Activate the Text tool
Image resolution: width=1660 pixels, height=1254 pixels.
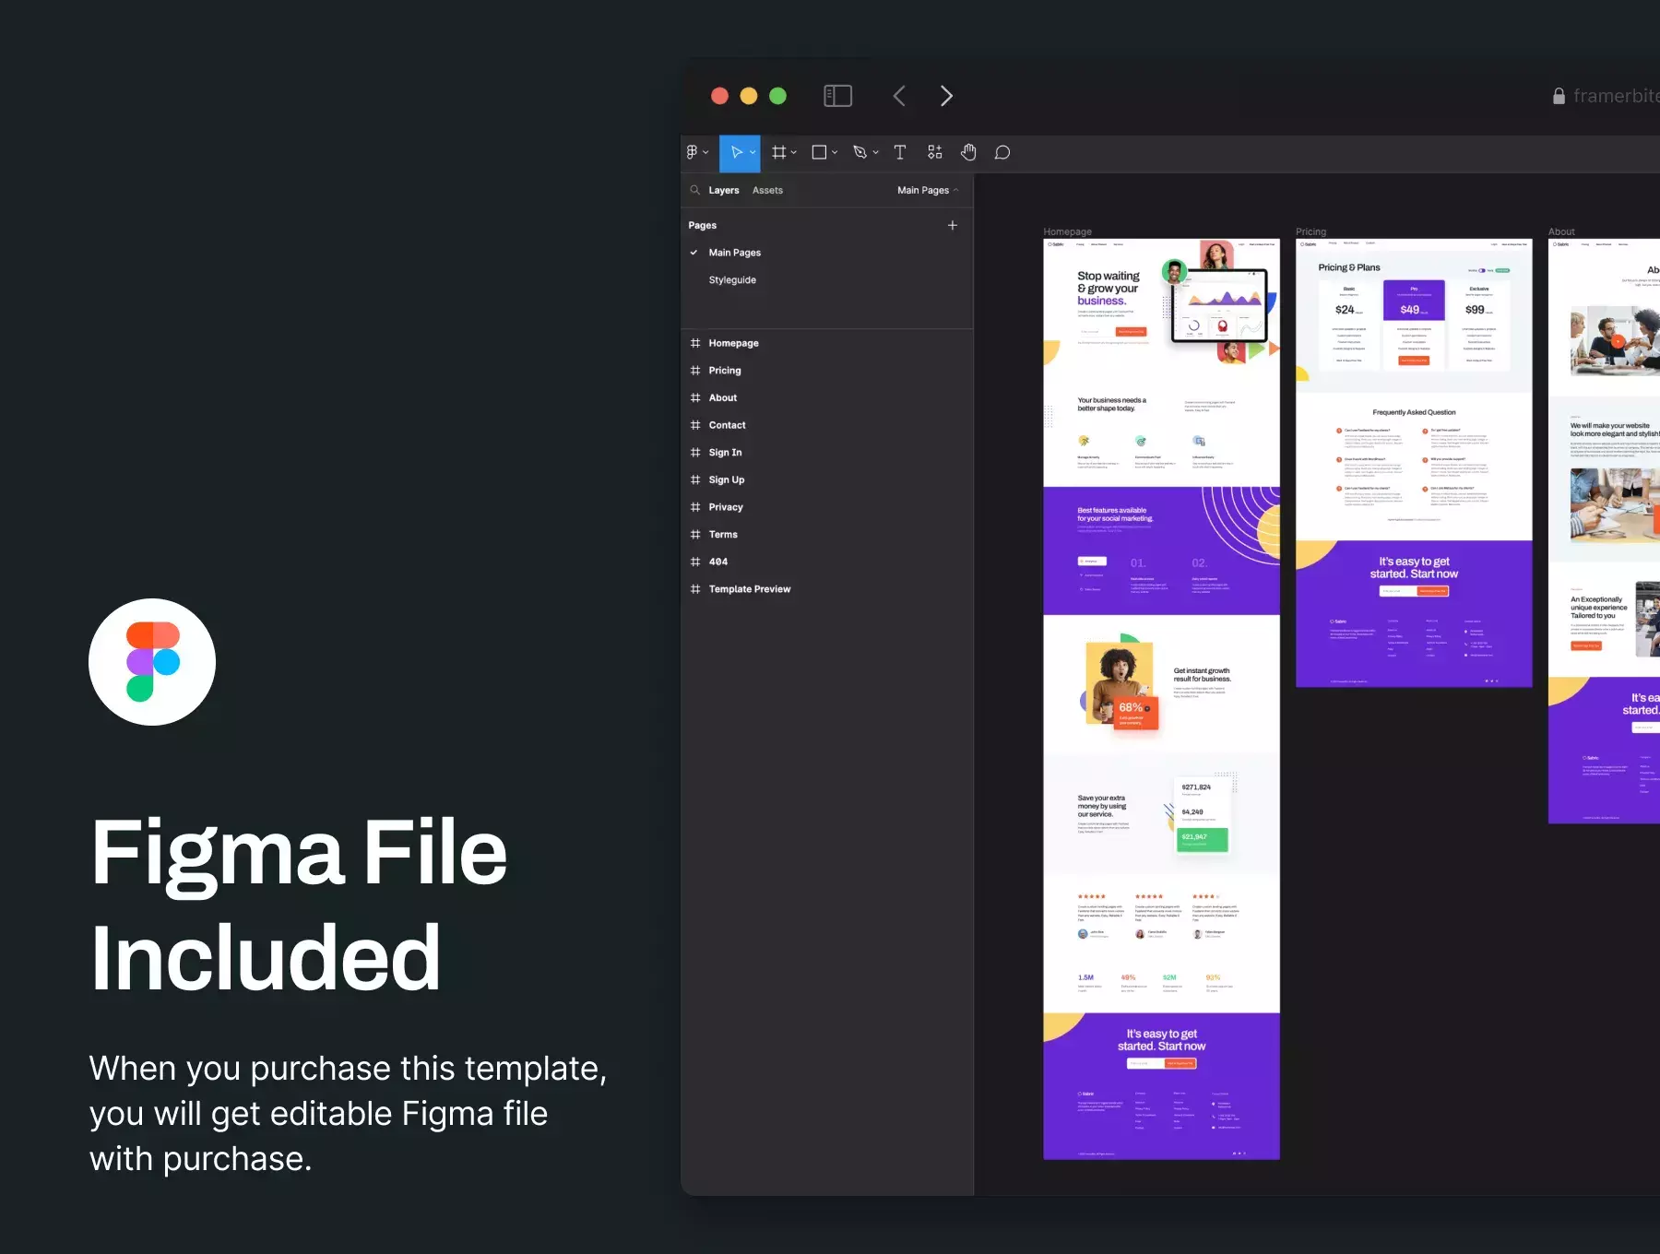pos(900,153)
